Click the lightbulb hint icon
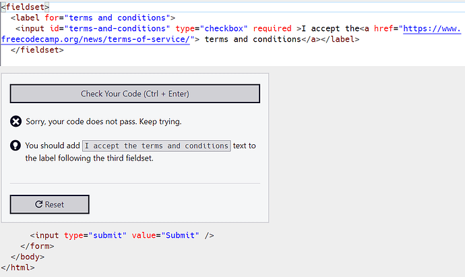 (x=15, y=146)
